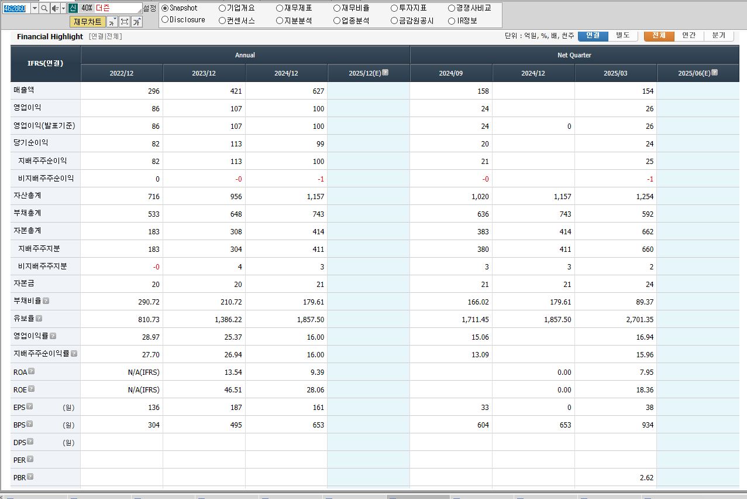Viewport: 747px width, 499px height.
Task: Click the speaker sound icon
Action: tap(55, 8)
